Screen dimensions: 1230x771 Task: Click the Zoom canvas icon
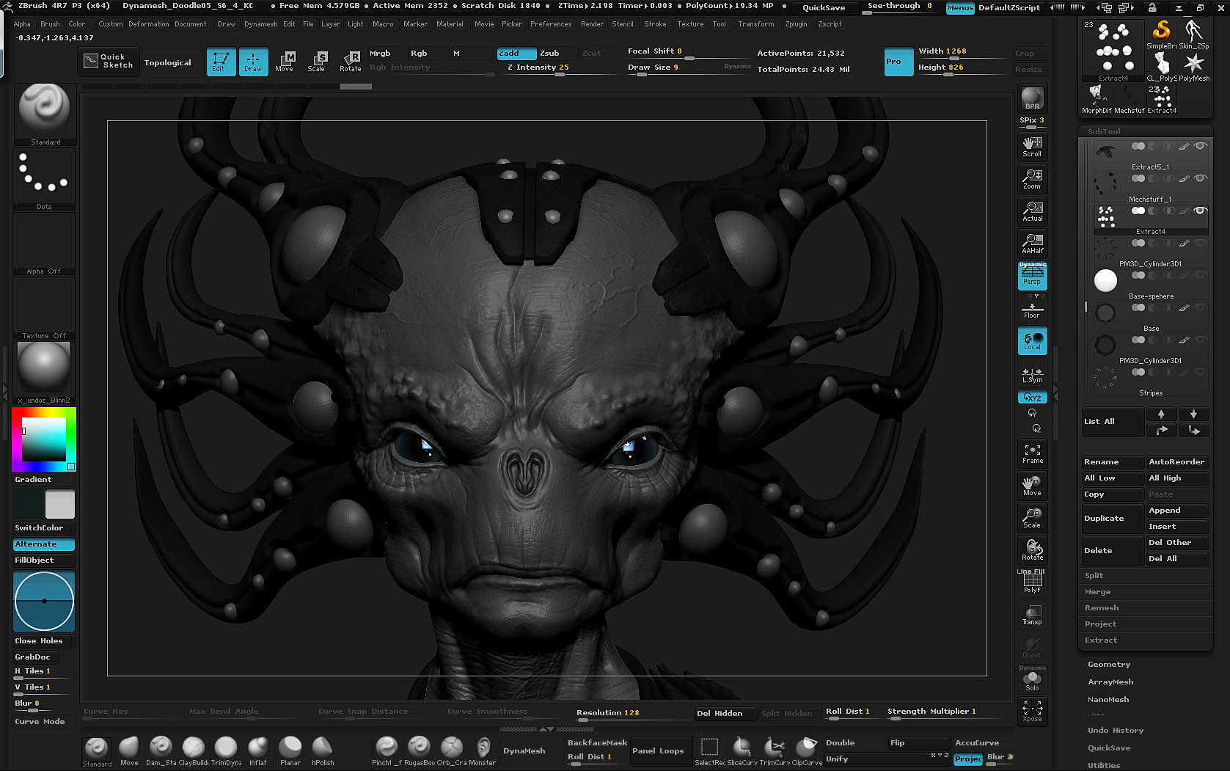click(1032, 179)
